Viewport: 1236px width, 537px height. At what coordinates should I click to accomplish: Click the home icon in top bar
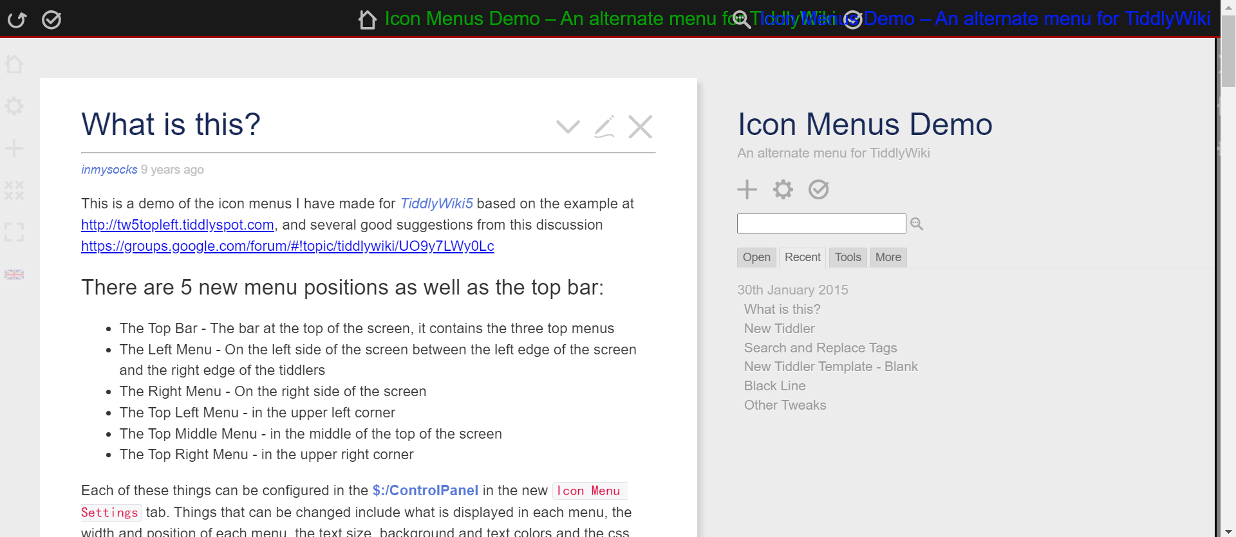pyautogui.click(x=368, y=19)
